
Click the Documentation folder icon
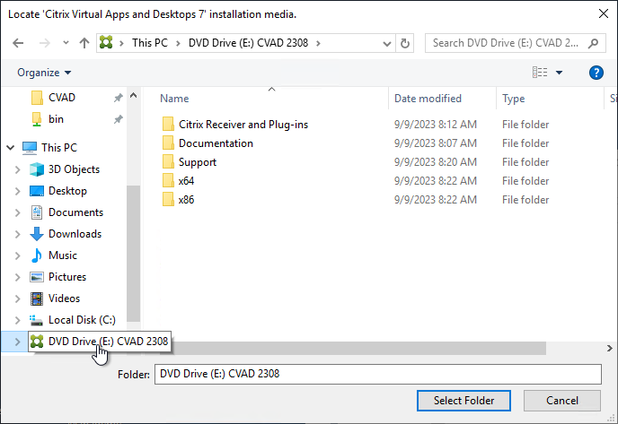[x=168, y=143]
